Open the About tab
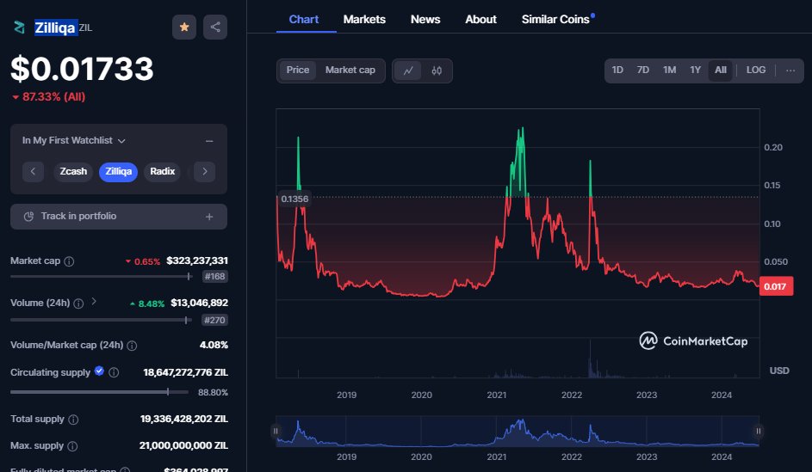Viewport: 812px width, 472px height. pos(480,20)
